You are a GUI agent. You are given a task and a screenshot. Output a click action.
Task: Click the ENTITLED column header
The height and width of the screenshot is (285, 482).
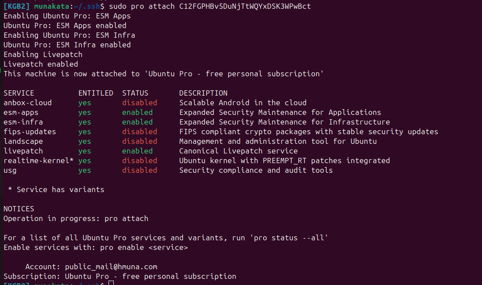[x=96, y=93]
